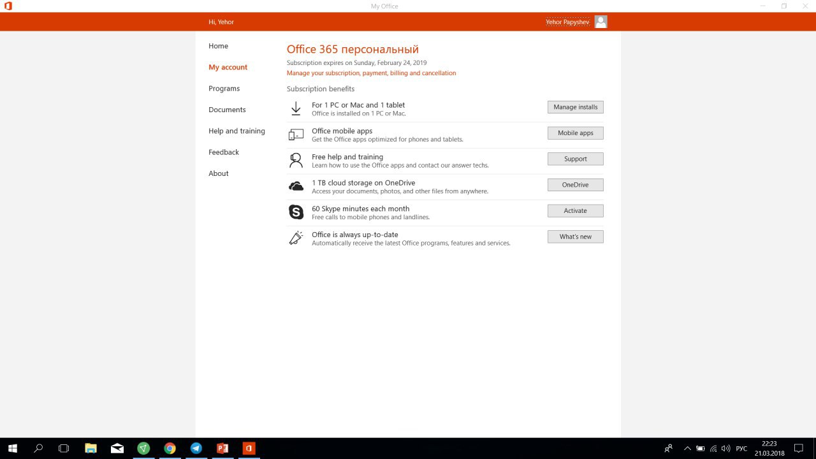Click the My Office taskbar icon

(x=249, y=448)
